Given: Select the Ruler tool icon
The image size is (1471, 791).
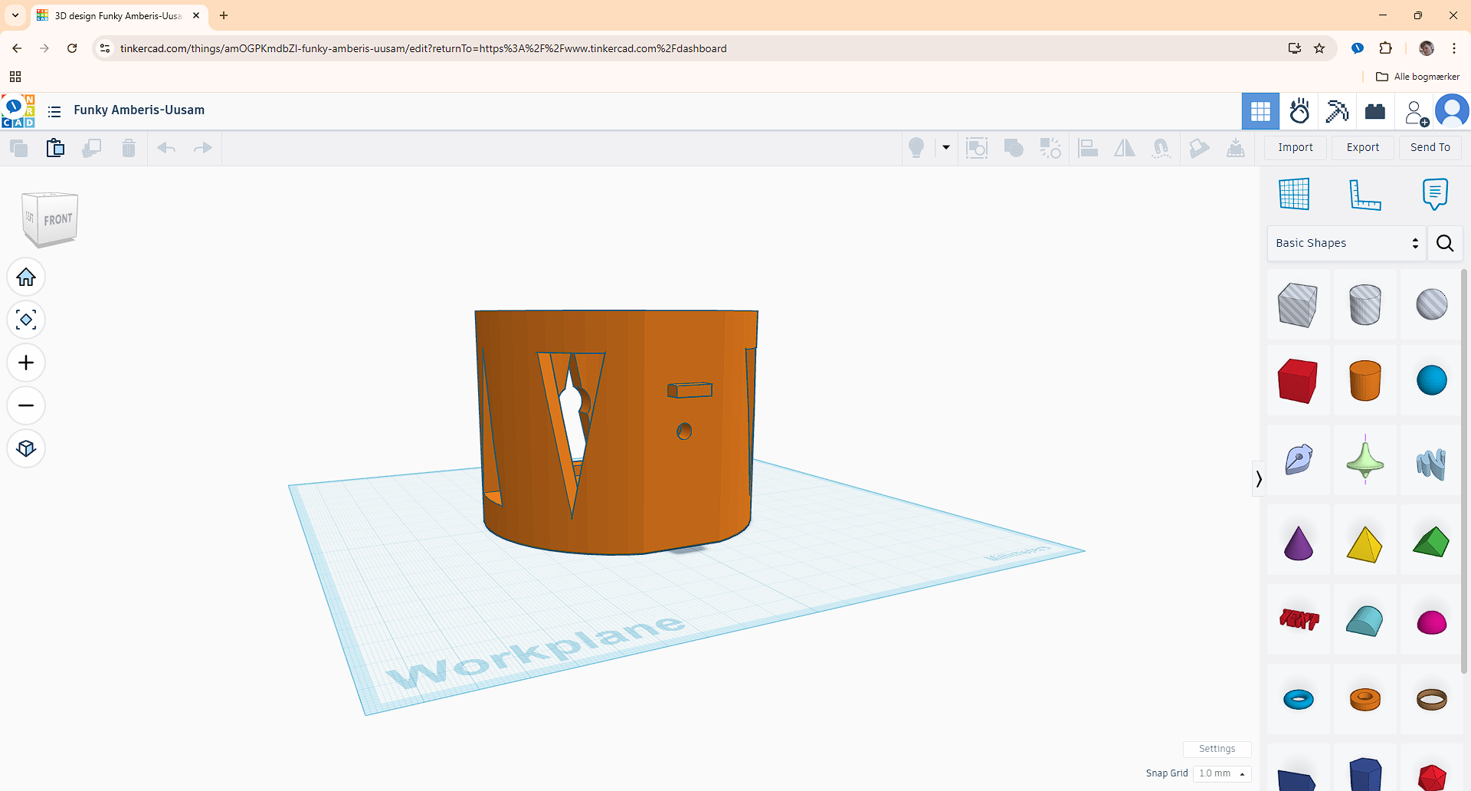Looking at the screenshot, I should click(x=1365, y=194).
